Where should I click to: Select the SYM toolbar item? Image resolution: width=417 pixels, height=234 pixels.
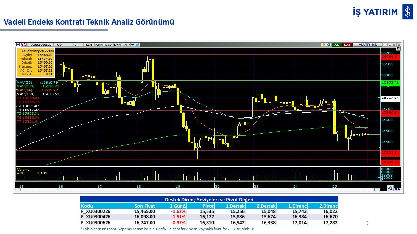(117, 45)
